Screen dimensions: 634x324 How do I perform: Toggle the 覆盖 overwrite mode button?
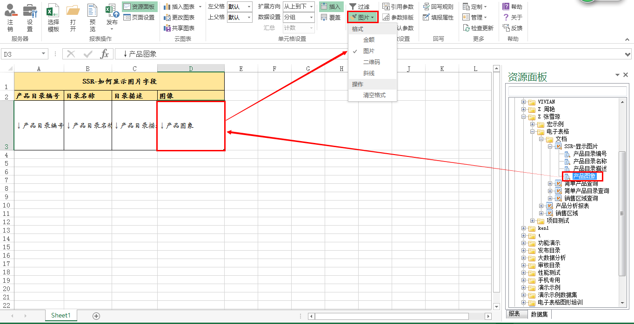click(x=331, y=17)
